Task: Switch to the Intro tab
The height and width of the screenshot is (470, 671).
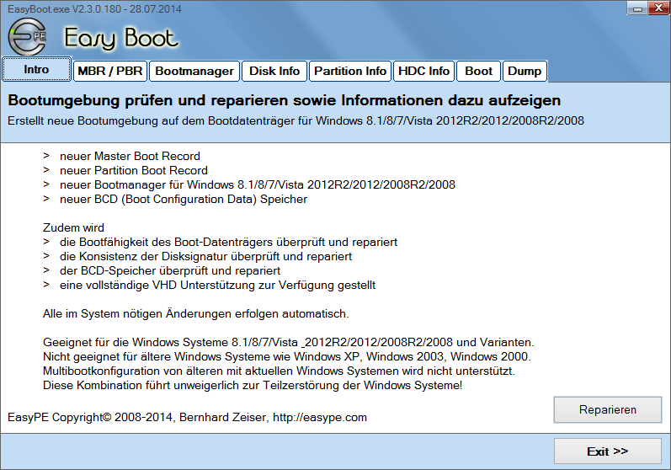Action: (36, 70)
